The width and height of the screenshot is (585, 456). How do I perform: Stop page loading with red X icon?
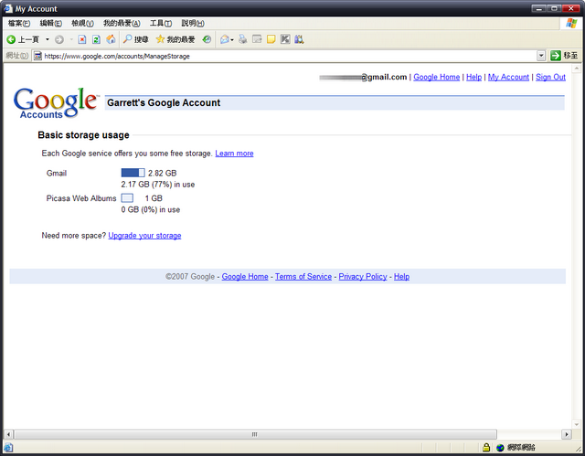point(82,39)
